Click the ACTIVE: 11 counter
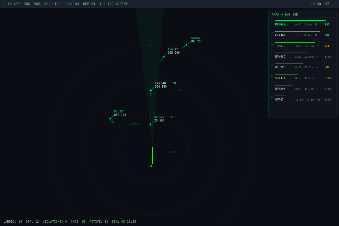 (x=99, y=222)
